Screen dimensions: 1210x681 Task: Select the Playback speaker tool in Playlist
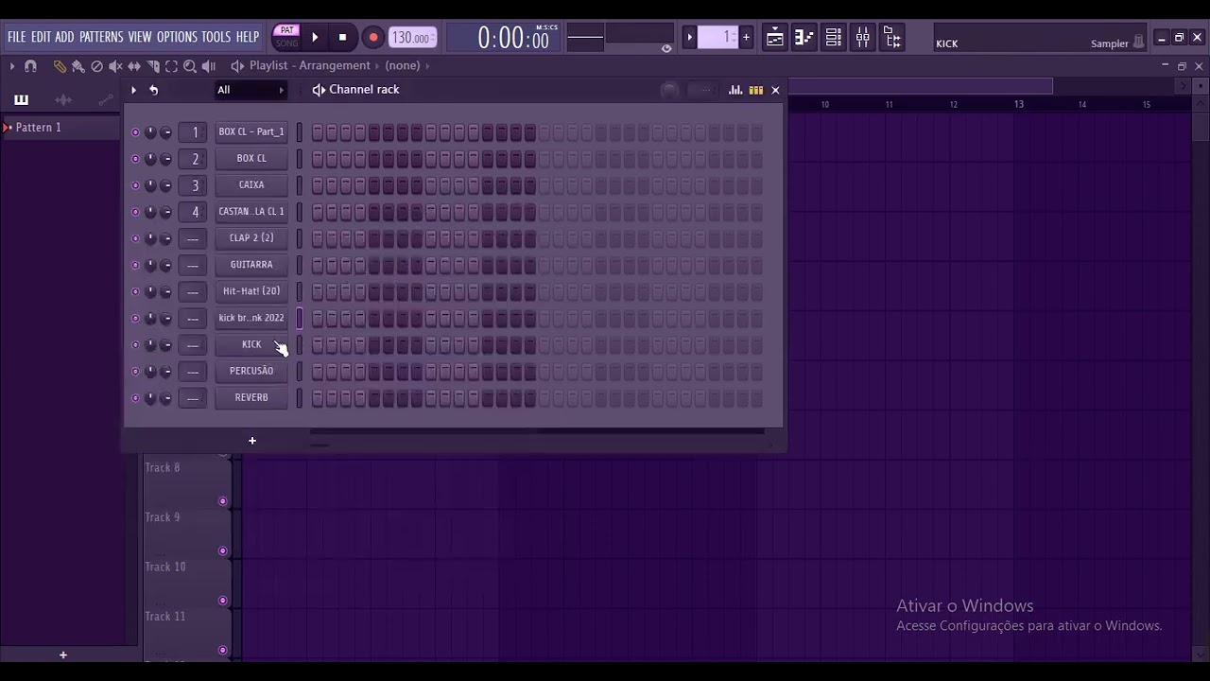[x=209, y=66]
